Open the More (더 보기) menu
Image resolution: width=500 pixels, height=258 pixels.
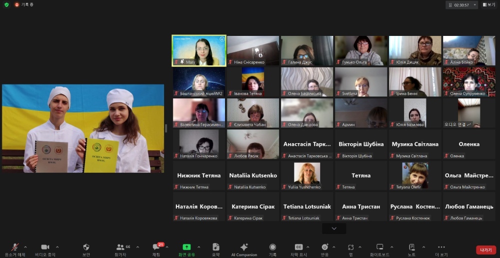(x=441, y=248)
